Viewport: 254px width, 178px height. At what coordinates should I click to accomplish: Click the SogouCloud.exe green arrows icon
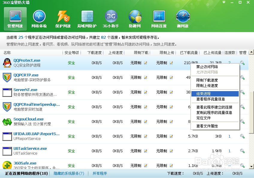[7, 122]
